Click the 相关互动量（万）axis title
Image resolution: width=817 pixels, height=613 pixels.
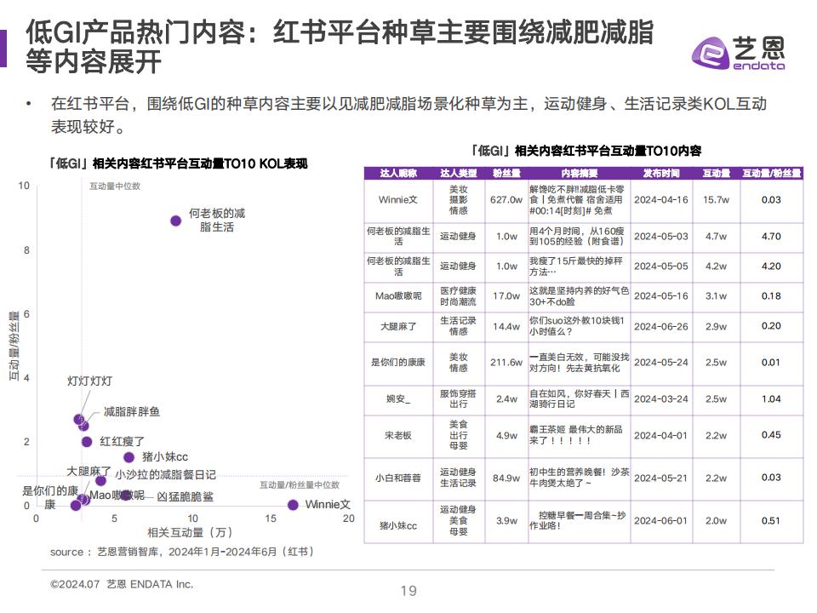click(x=190, y=532)
